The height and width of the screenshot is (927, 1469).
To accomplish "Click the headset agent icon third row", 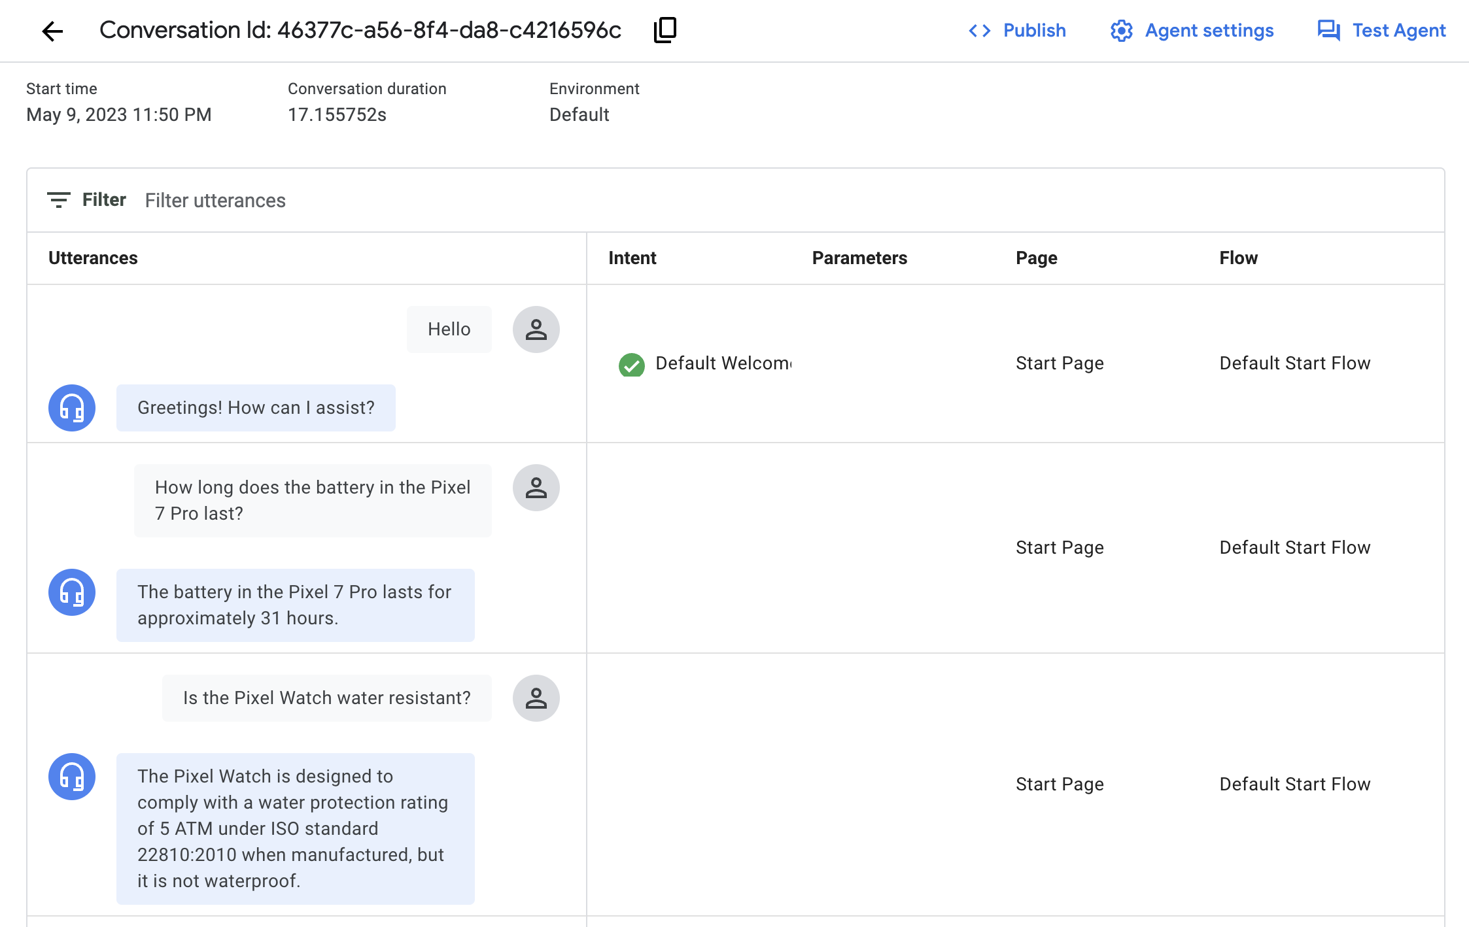I will pos(71,777).
